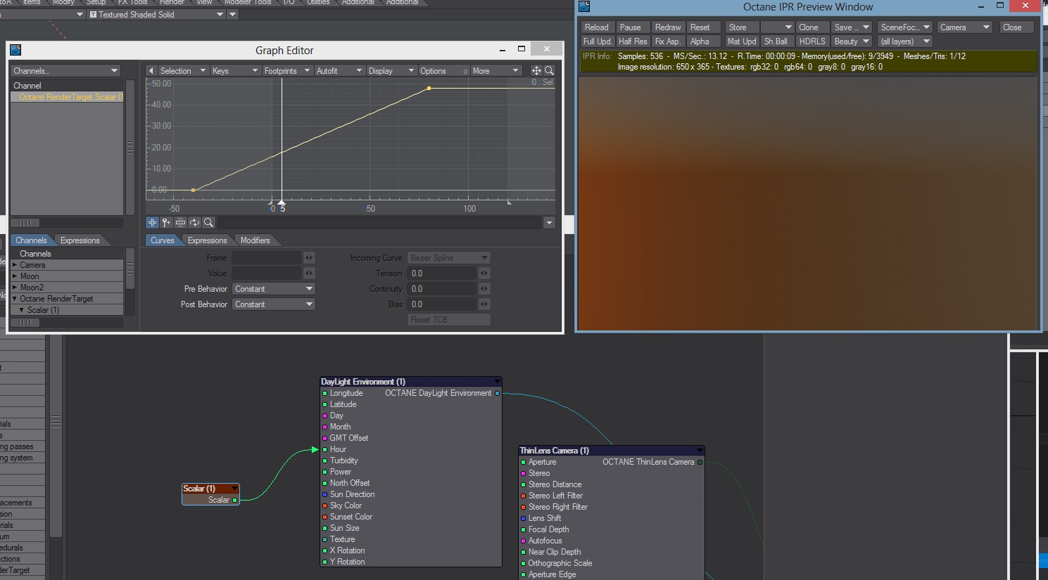Collapse the channel bin with the left arrow
This screenshot has height=580, width=1048.
pos(151,70)
